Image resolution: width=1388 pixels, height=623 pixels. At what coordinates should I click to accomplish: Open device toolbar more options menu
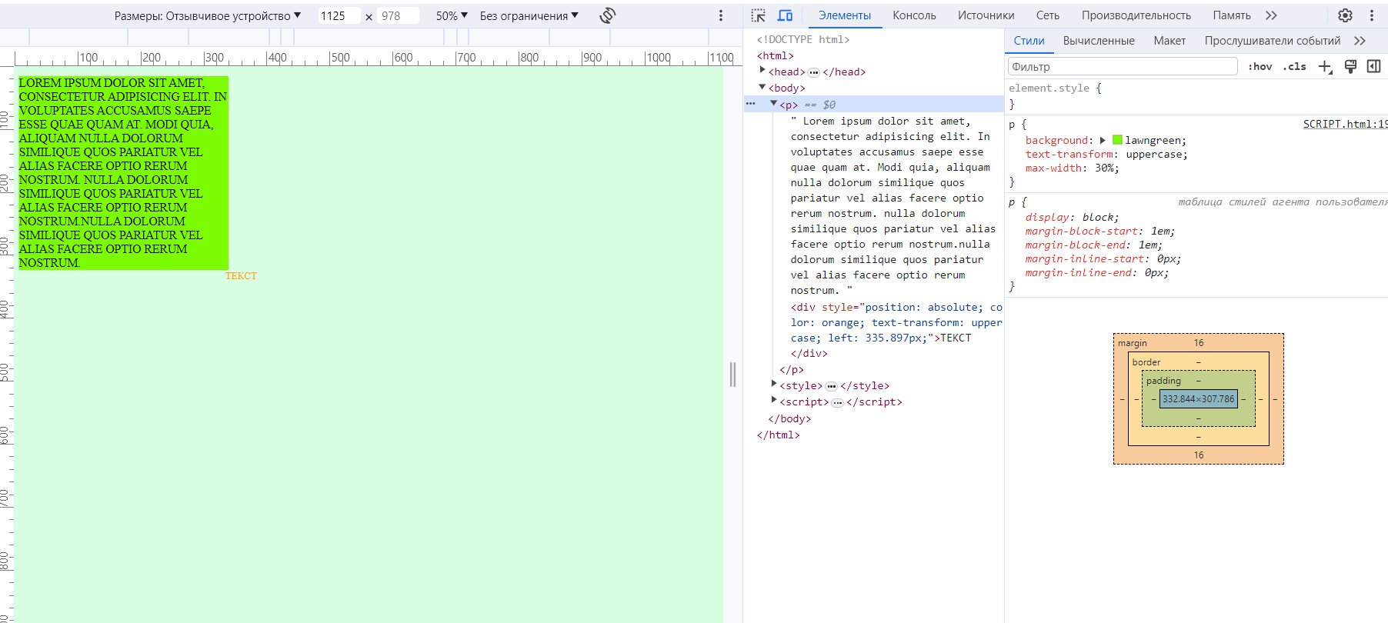tap(721, 15)
